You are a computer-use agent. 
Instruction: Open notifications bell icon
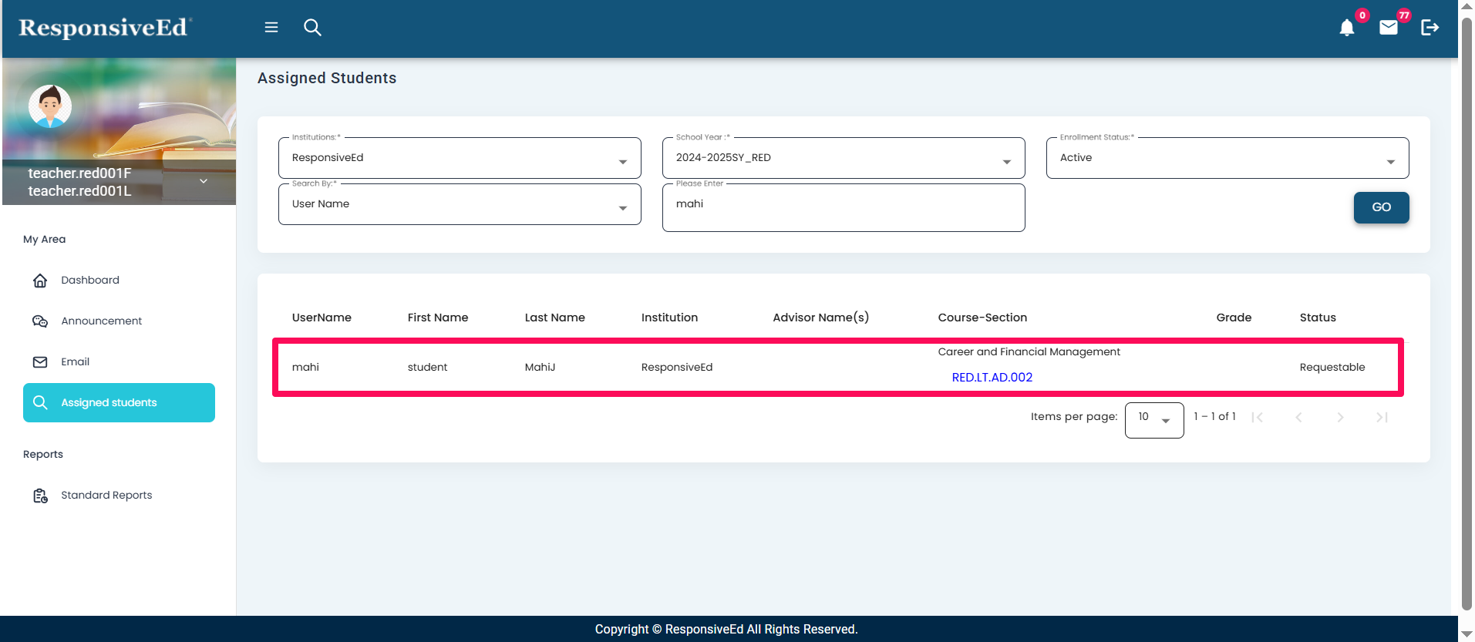pos(1346,29)
